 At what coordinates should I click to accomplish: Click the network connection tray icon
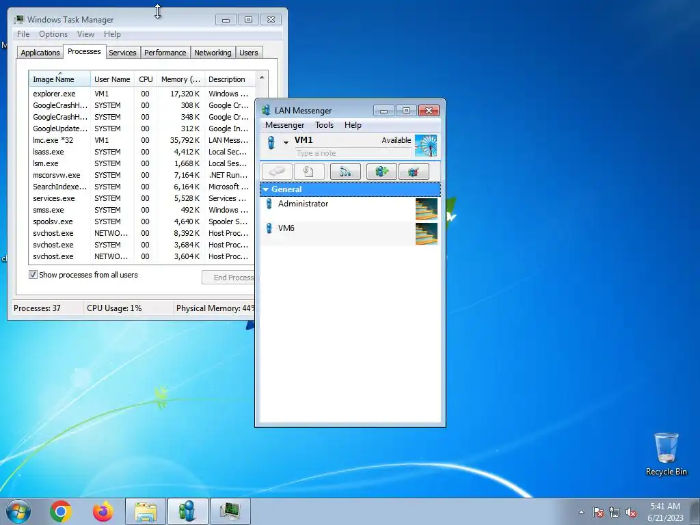(x=615, y=513)
